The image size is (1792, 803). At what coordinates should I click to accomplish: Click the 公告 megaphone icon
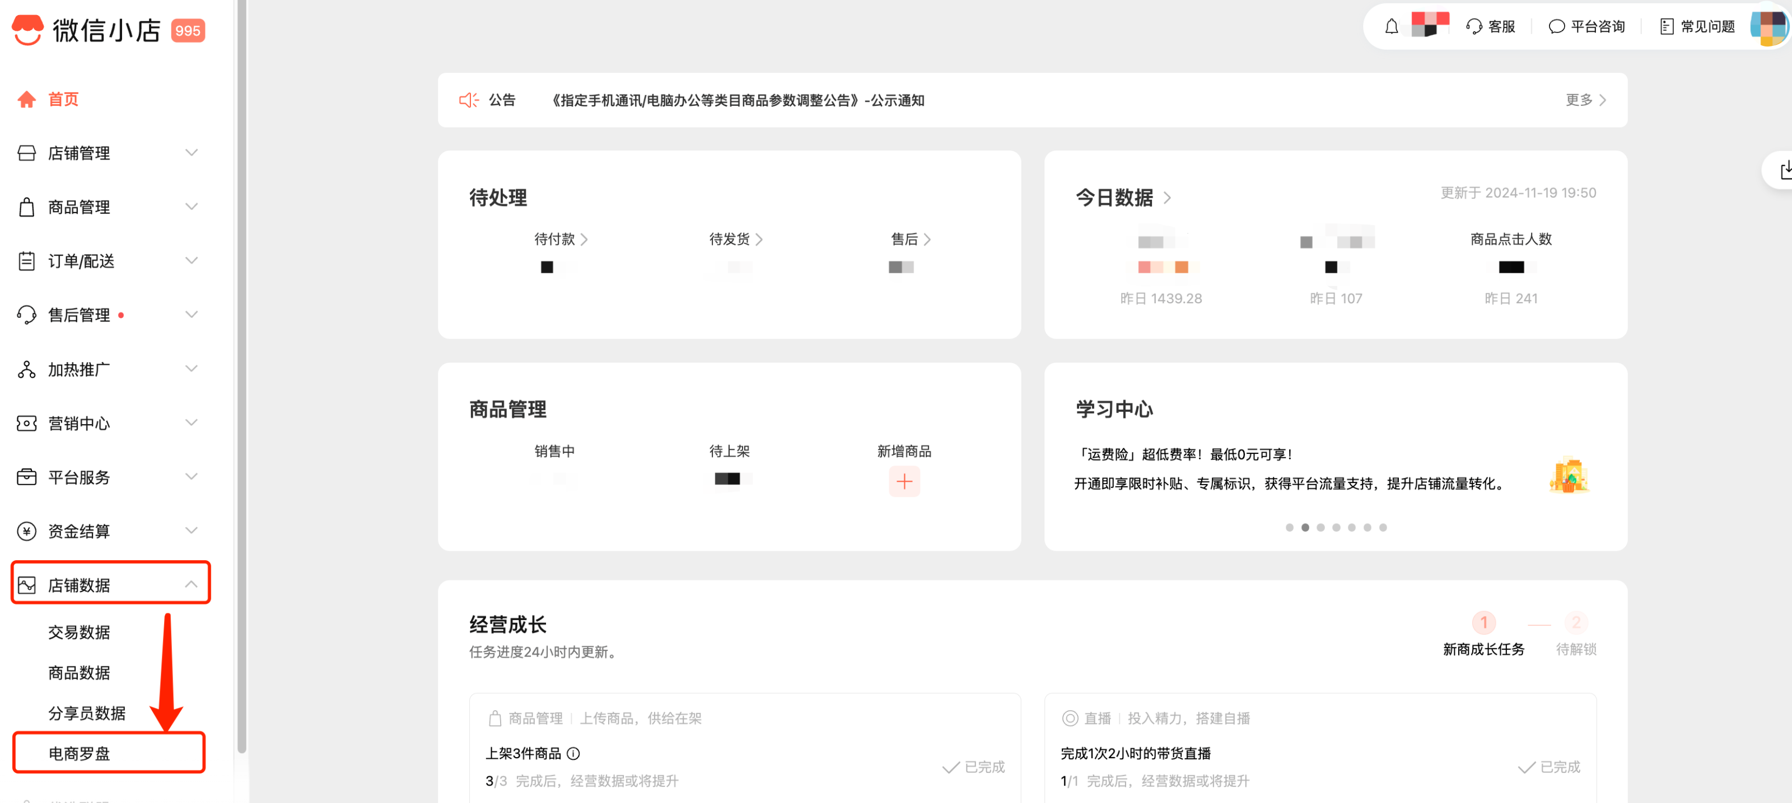(468, 100)
